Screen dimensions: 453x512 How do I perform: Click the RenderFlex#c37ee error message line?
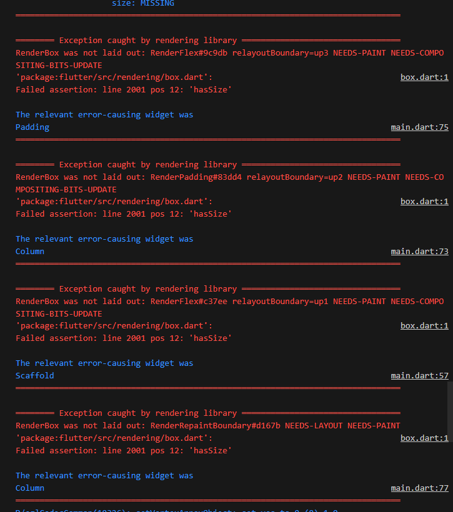click(x=230, y=301)
